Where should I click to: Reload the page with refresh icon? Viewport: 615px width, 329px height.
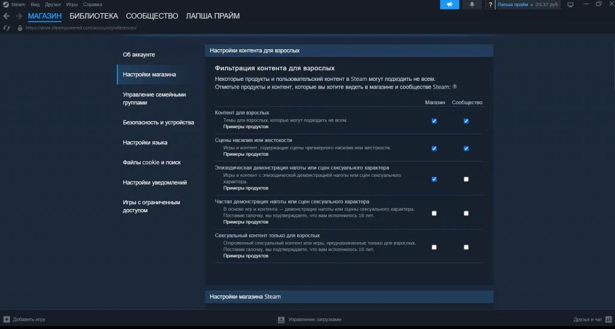[x=7, y=28]
